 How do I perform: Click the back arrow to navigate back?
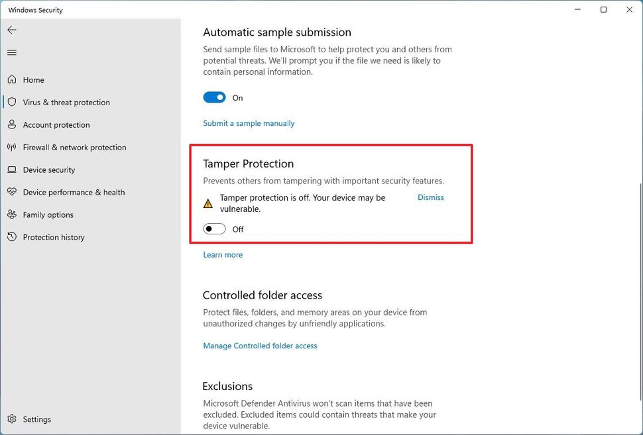(11, 29)
